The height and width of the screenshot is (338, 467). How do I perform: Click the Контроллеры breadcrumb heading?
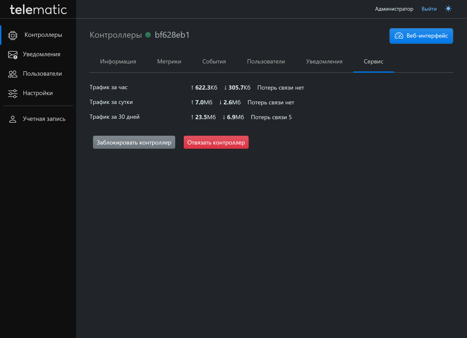(116, 35)
